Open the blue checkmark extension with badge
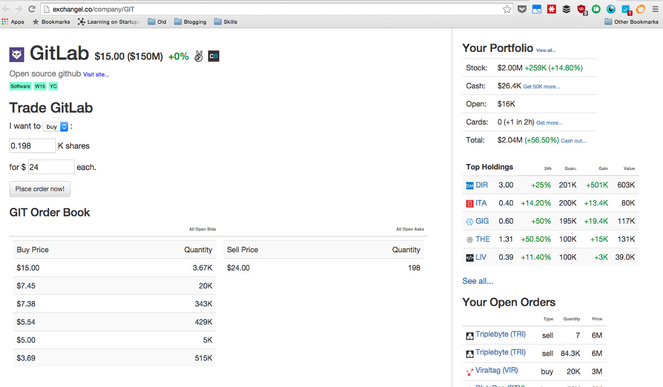The image size is (663, 387). [627, 9]
